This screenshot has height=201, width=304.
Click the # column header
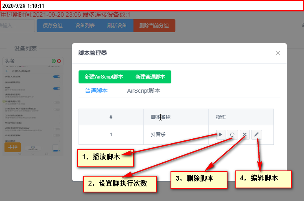pyautogui.click(x=111, y=117)
